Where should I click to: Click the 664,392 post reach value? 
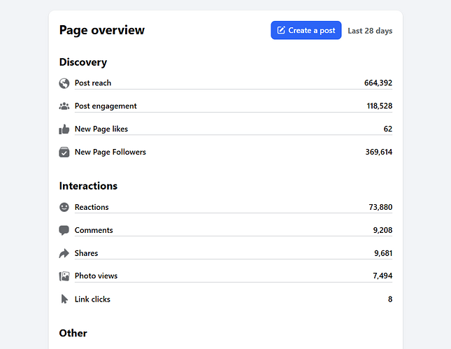[378, 83]
